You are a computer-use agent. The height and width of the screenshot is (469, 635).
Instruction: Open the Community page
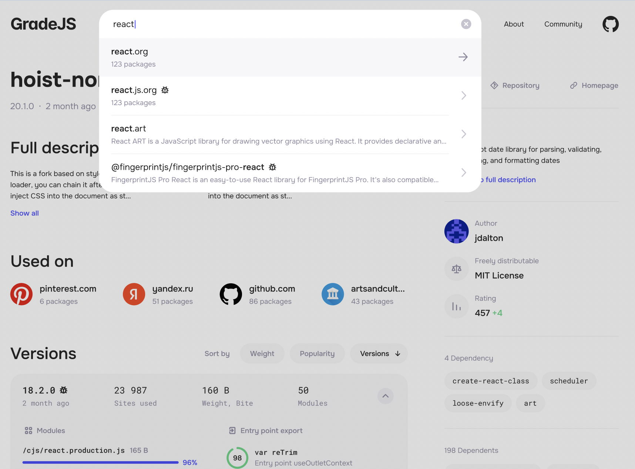pyautogui.click(x=563, y=24)
